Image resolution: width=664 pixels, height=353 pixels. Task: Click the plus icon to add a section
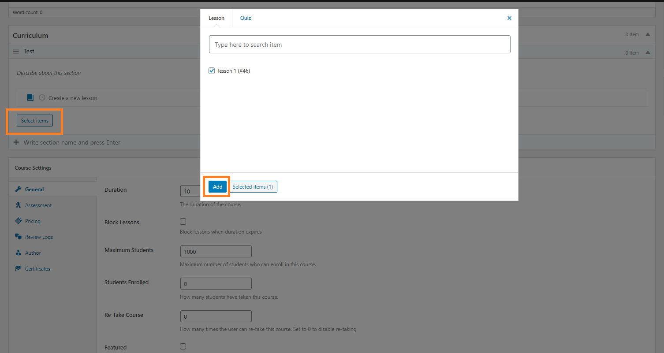click(x=16, y=142)
